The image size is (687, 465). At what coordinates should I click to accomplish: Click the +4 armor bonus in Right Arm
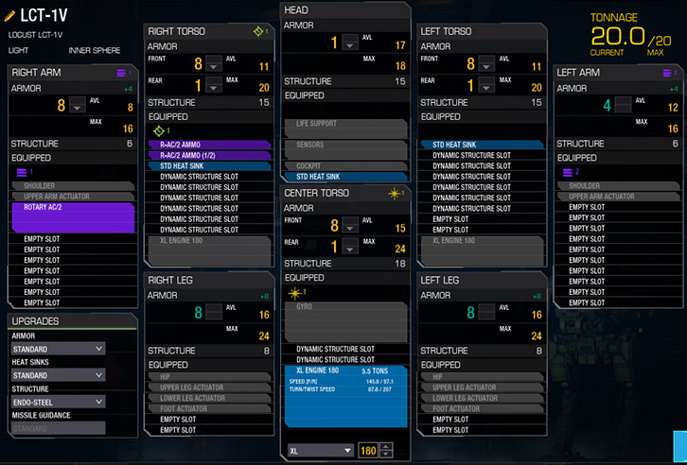128,89
